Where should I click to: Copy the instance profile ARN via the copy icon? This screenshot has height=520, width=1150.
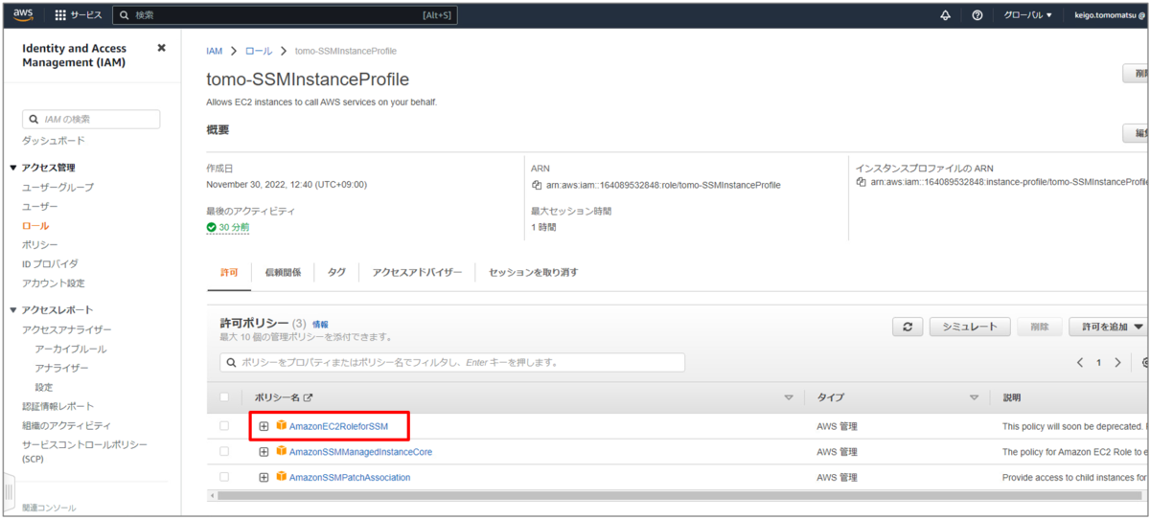tap(862, 181)
